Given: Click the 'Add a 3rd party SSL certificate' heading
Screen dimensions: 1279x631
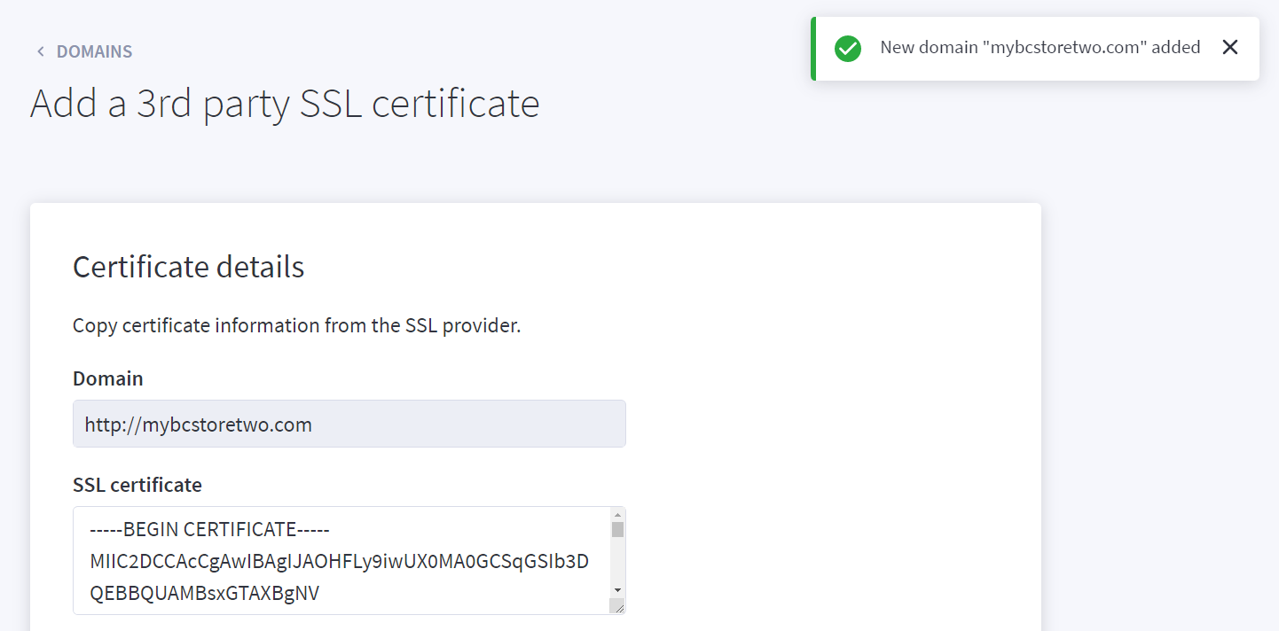Looking at the screenshot, I should pos(285,103).
